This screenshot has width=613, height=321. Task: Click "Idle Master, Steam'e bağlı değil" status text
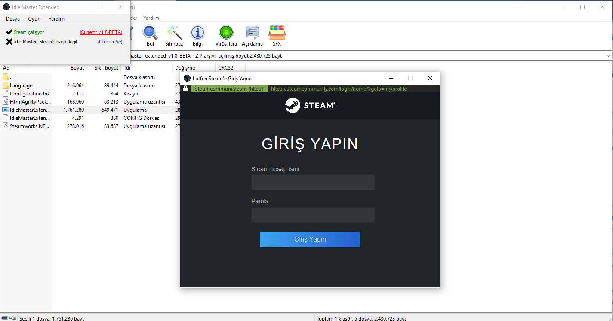[46, 42]
